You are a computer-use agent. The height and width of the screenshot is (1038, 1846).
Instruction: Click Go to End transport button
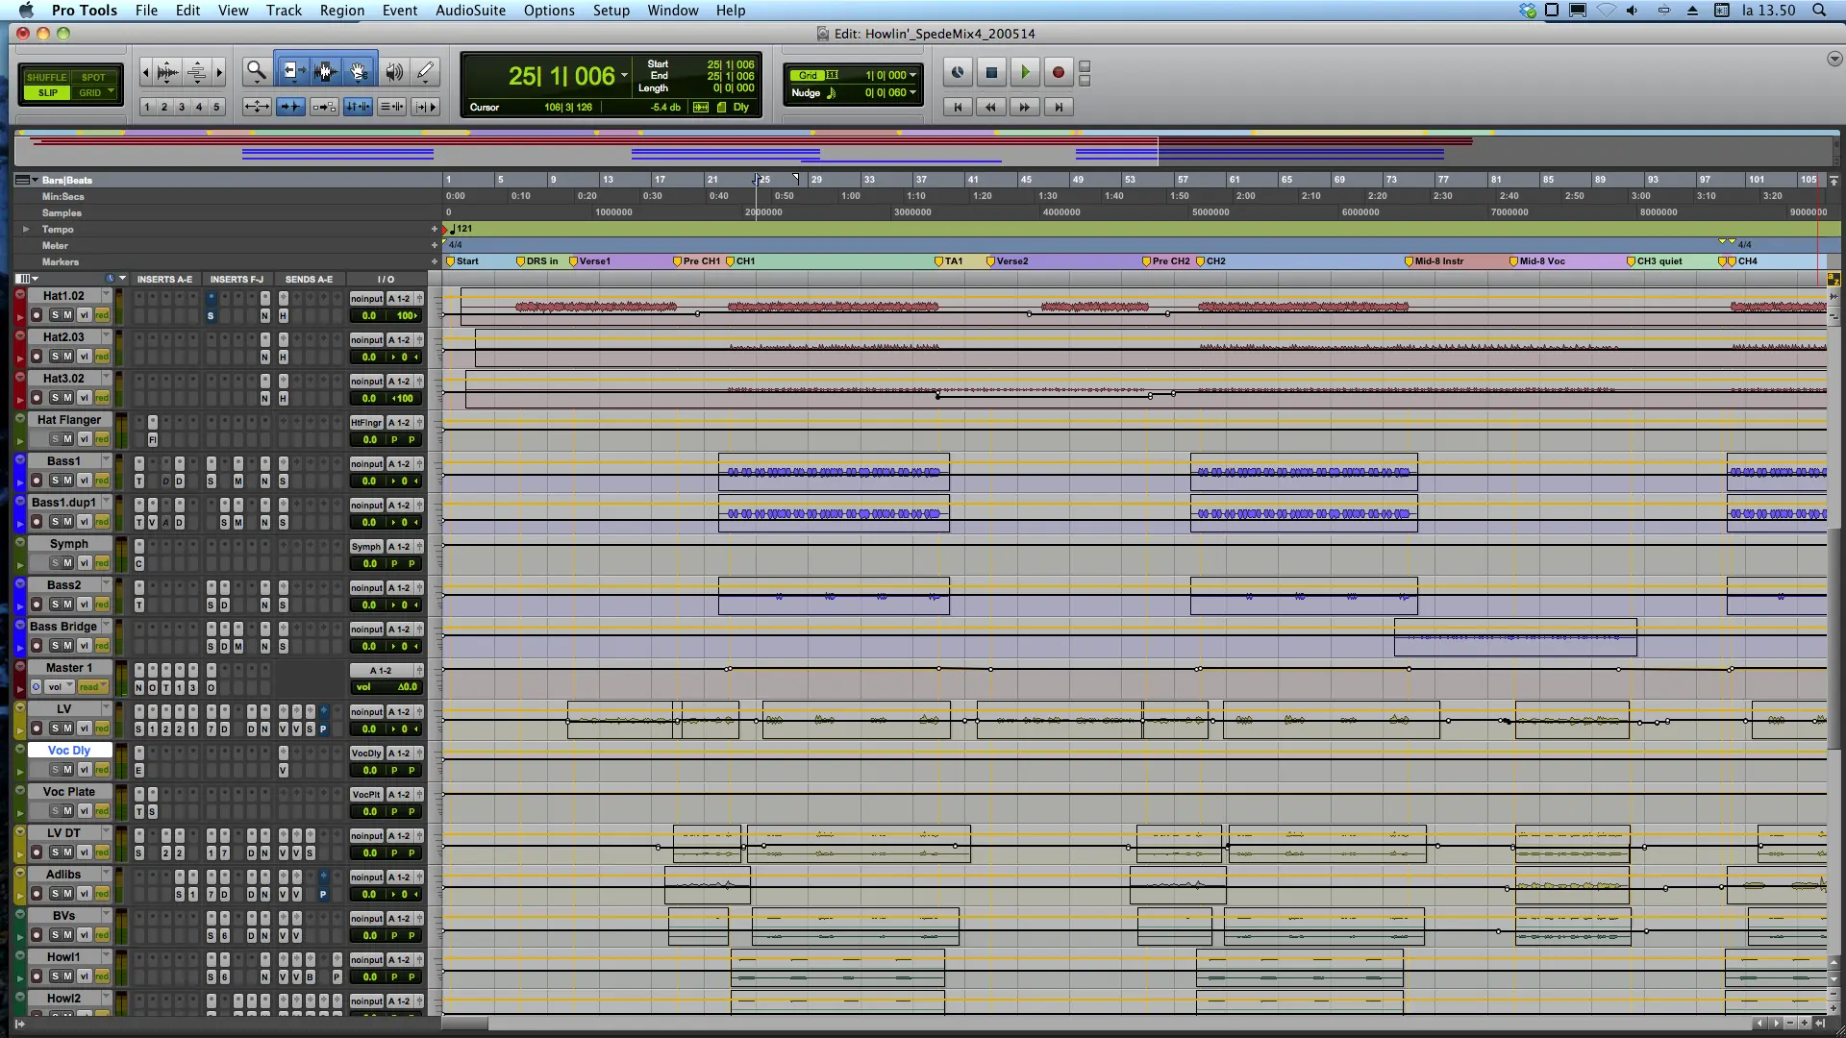click(1059, 107)
